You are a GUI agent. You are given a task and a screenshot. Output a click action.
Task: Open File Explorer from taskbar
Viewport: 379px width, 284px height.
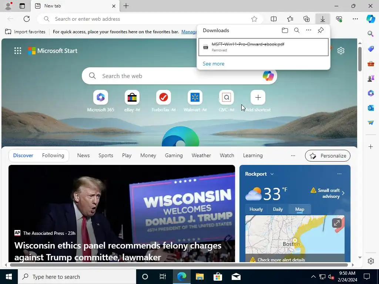coord(199,277)
